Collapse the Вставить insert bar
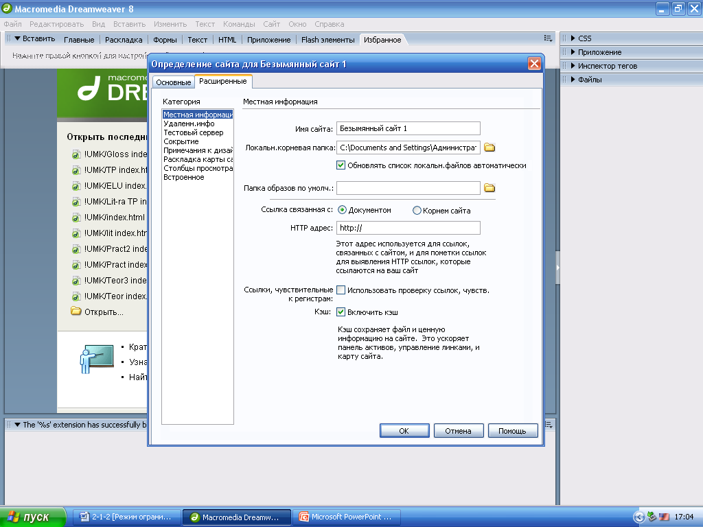 (17, 38)
